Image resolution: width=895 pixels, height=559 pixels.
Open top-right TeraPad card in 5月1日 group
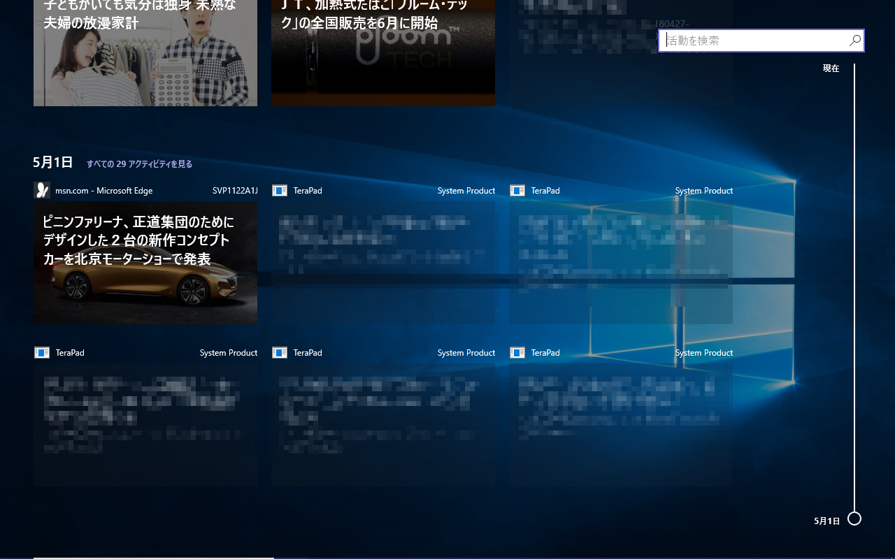click(621, 263)
